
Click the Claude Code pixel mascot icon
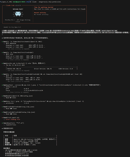(x=18, y=14)
